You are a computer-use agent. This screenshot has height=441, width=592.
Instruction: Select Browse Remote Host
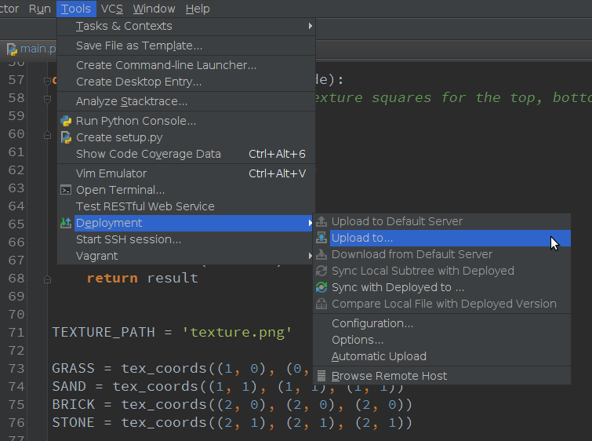coord(442,376)
